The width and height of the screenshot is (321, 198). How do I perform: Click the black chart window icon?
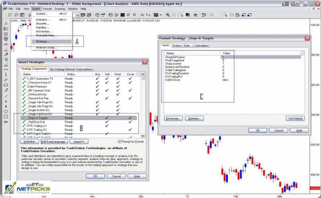[x=122, y=15]
